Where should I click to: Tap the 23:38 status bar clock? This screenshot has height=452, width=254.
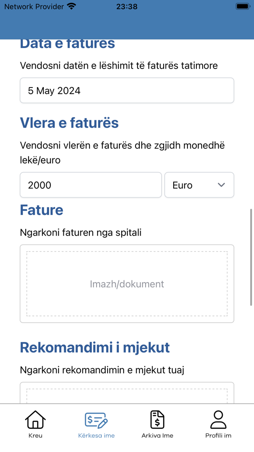[x=127, y=6]
